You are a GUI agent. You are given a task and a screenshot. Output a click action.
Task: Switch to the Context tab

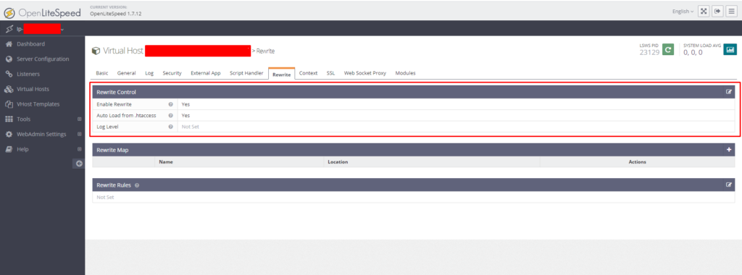pos(308,73)
